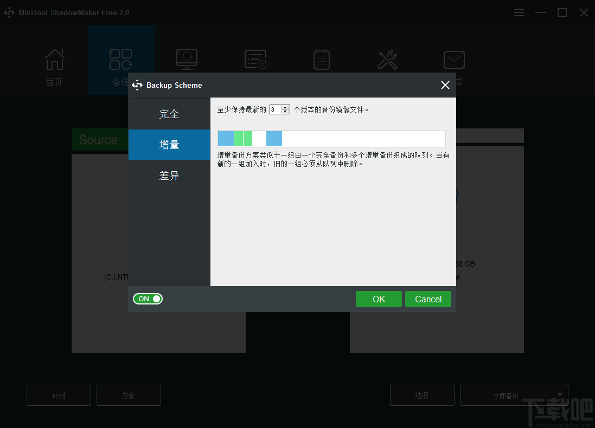Image resolution: width=595 pixels, height=428 pixels.
Task: Open the Tools wrench icon
Action: click(387, 60)
